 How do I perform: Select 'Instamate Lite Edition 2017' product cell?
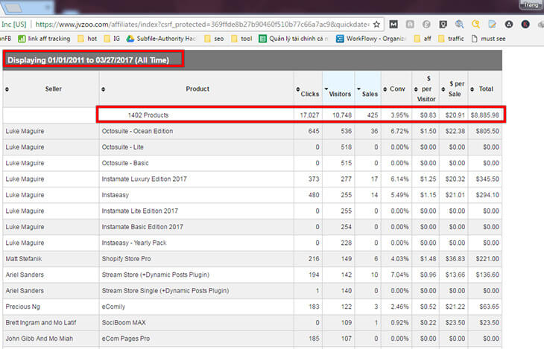pos(197,211)
